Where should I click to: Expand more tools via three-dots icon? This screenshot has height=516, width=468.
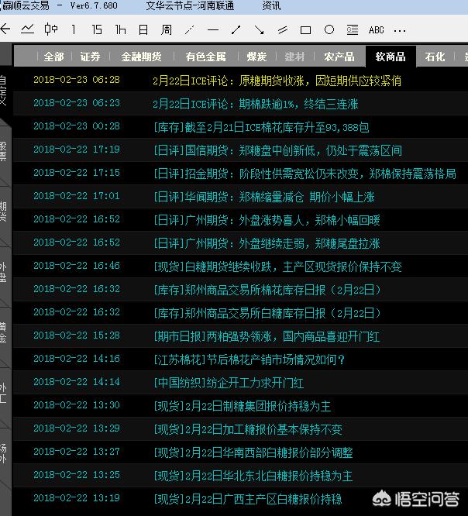point(400,30)
